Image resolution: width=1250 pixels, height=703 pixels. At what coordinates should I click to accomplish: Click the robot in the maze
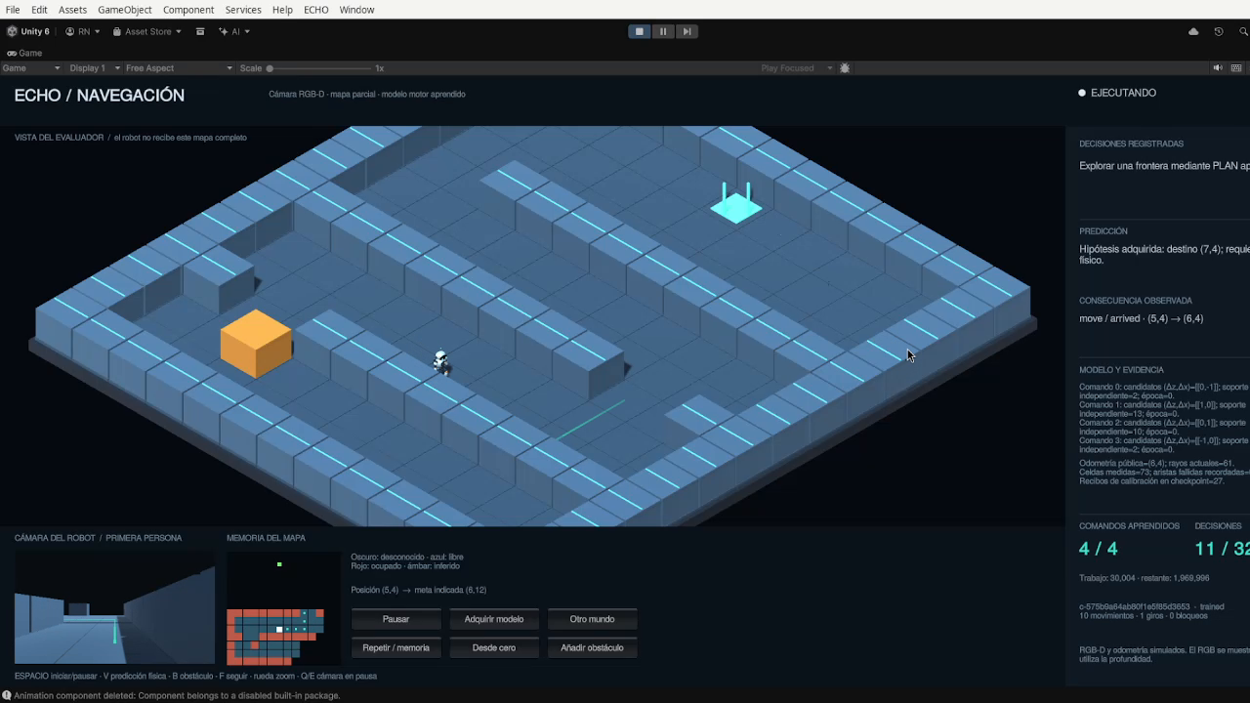441,361
